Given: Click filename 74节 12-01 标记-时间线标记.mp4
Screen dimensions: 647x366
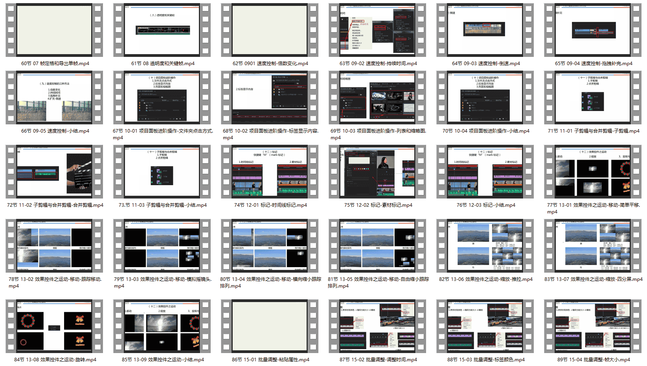Looking at the screenshot, I should pyautogui.click(x=270, y=205).
